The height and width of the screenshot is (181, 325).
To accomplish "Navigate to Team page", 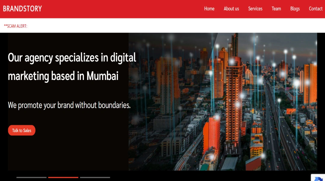I will point(276,9).
